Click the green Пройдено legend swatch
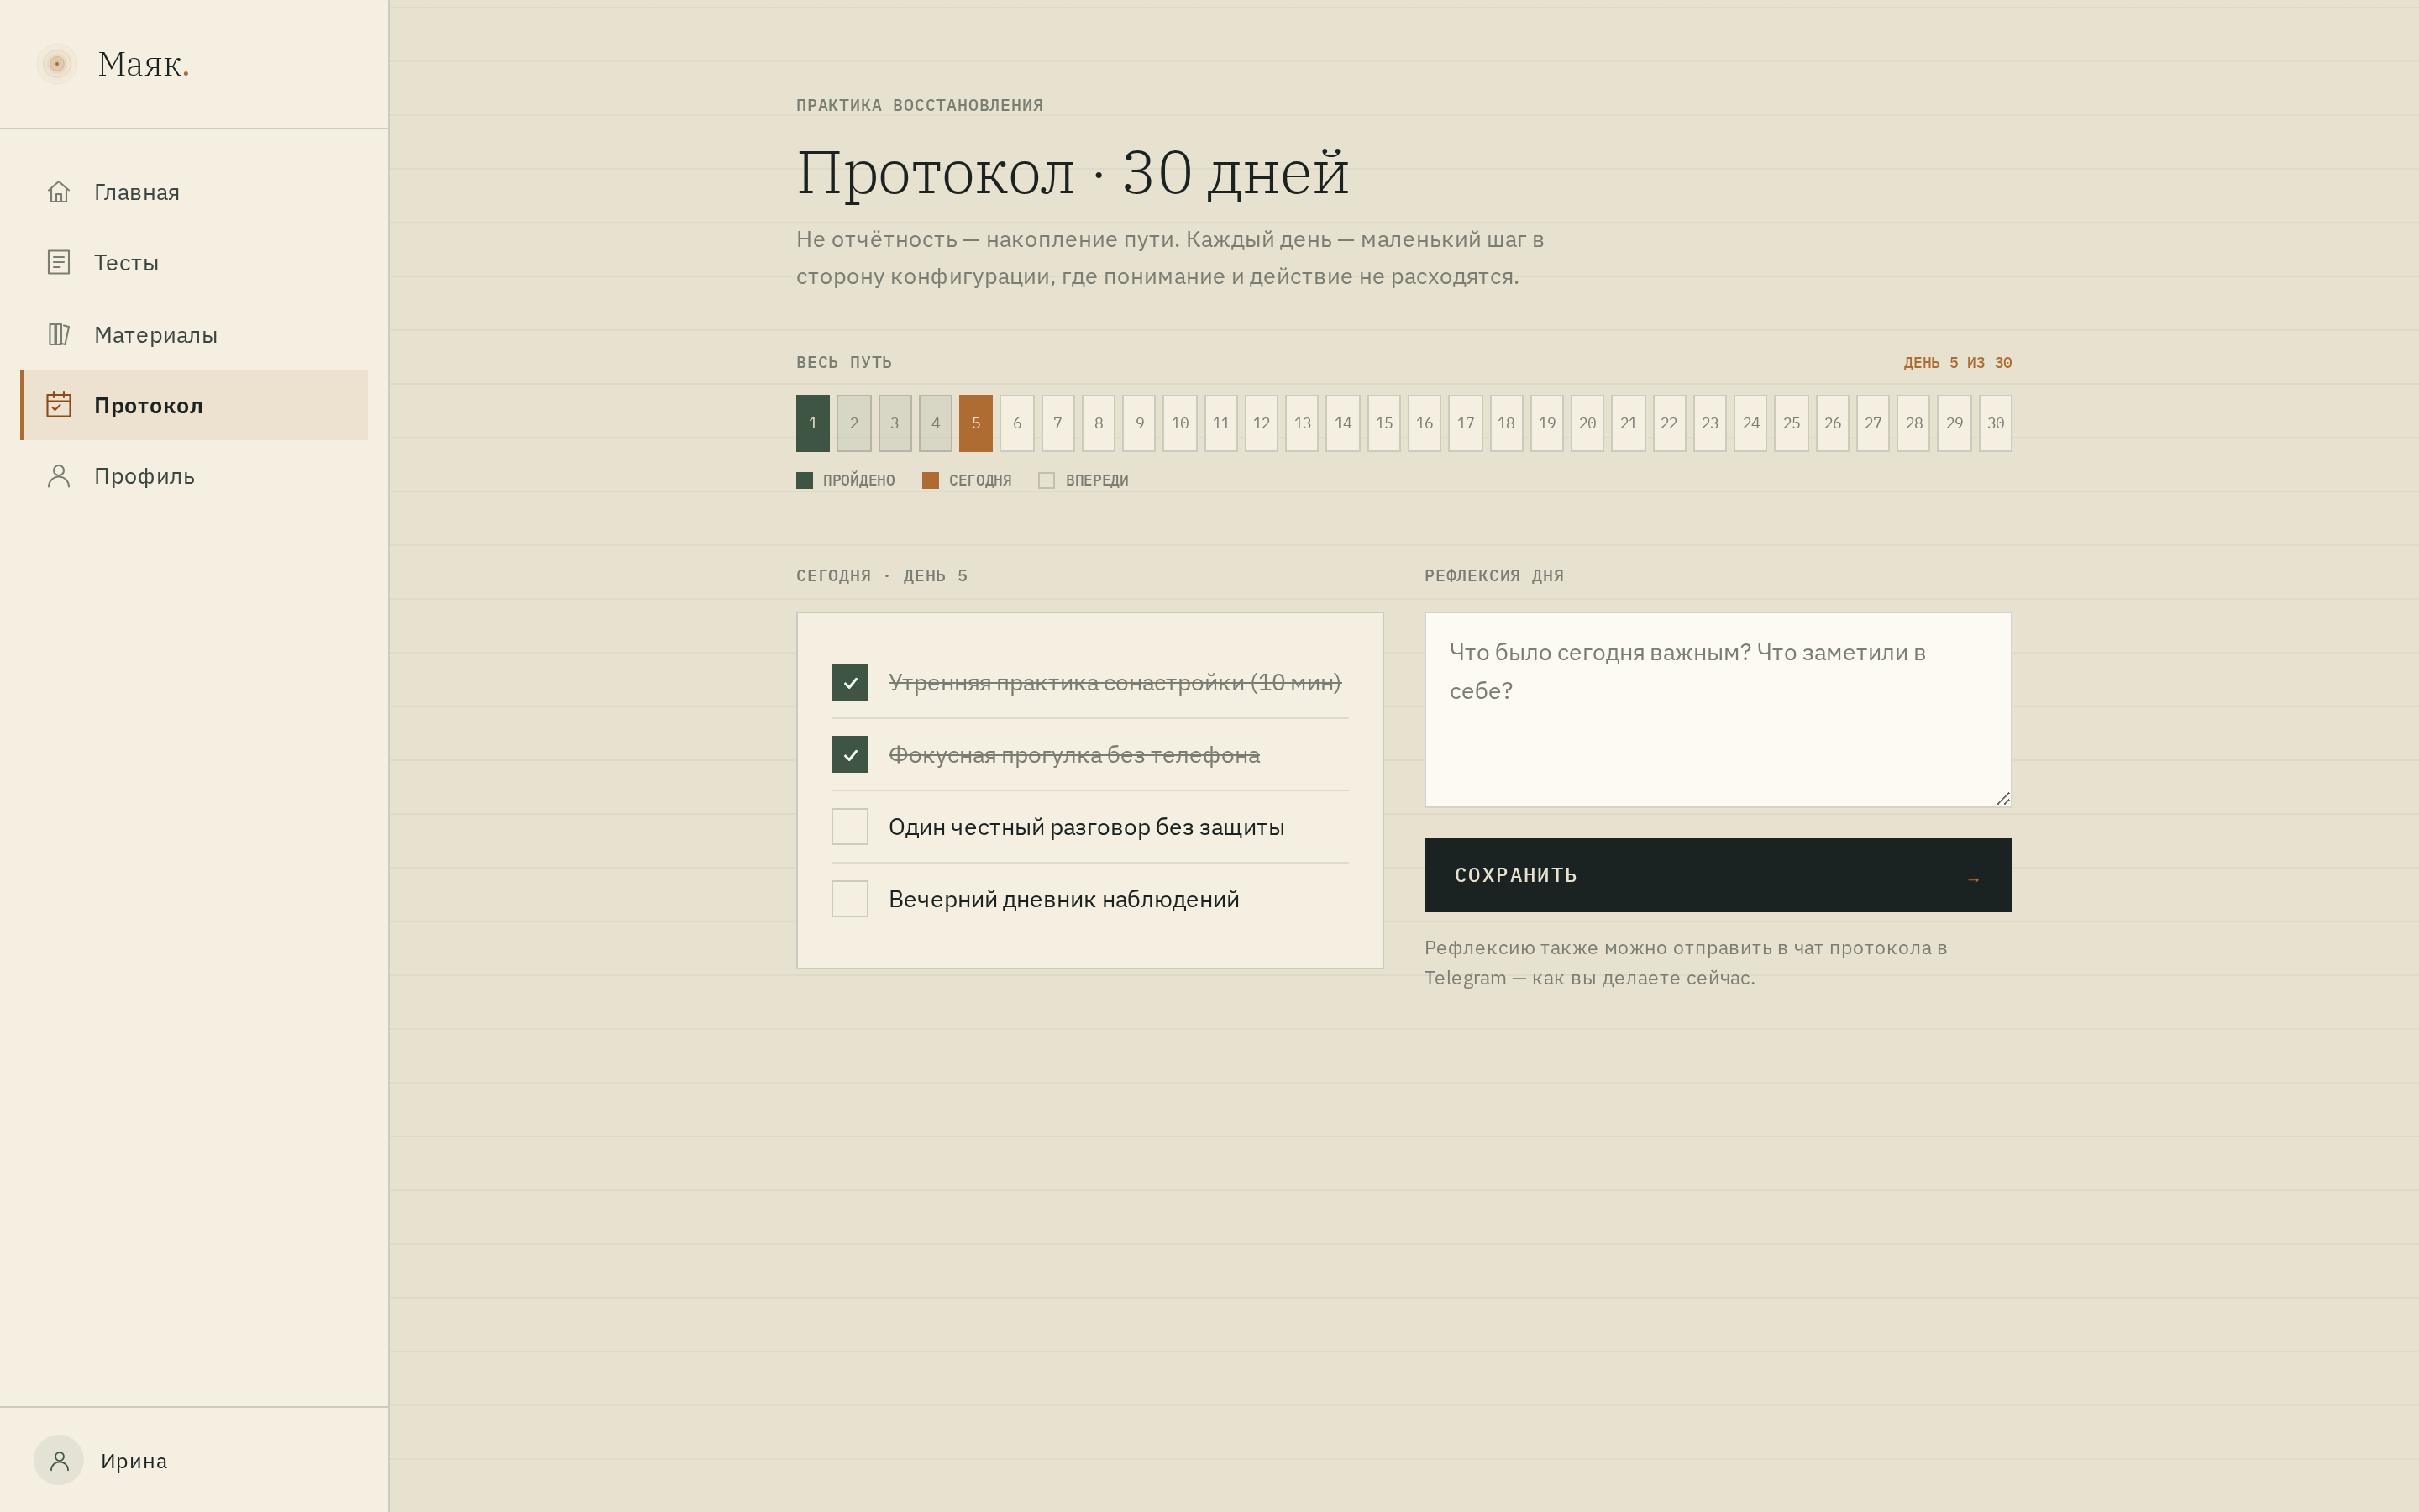2419x1512 pixels. click(x=805, y=480)
